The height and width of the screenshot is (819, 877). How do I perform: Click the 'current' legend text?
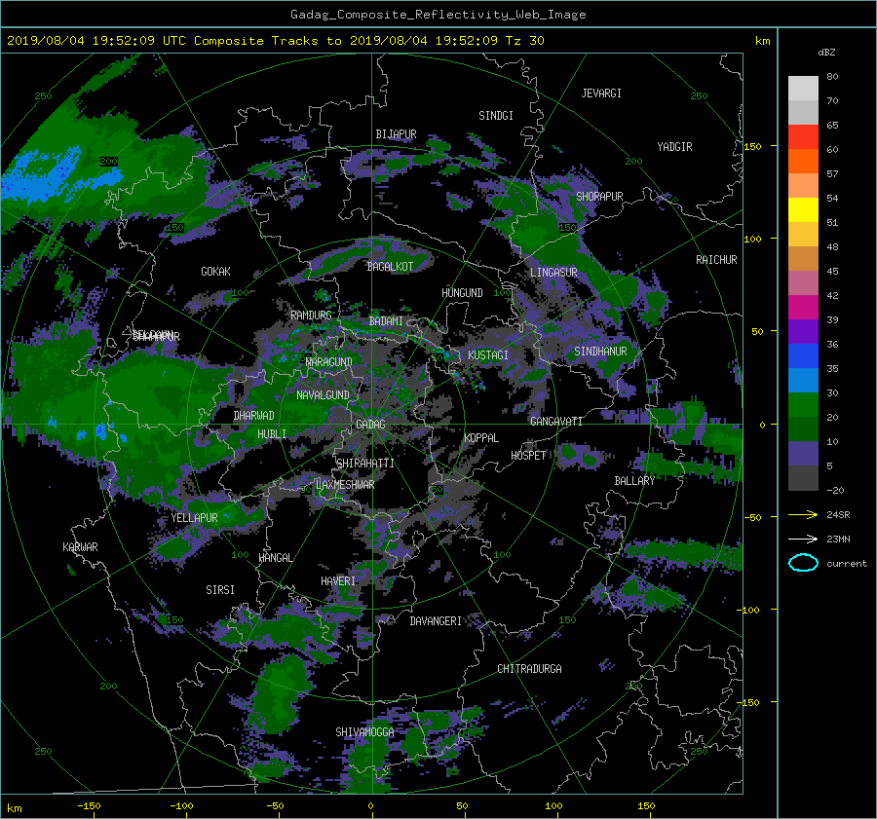(847, 564)
